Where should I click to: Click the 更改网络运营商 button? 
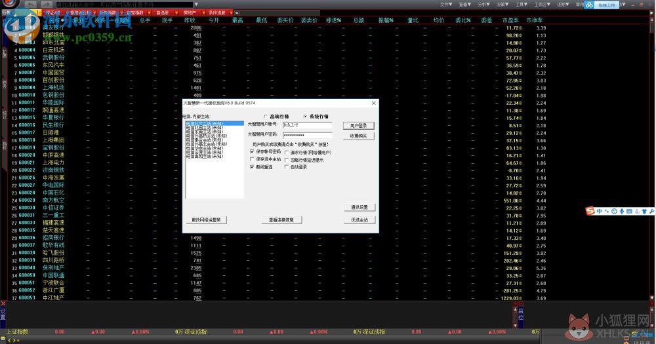pyautogui.click(x=206, y=220)
